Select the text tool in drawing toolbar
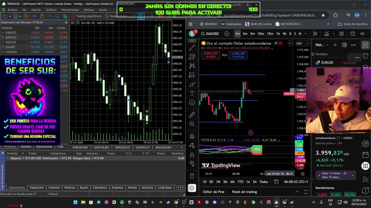The height and width of the screenshot is (208, 371). (x=192, y=93)
